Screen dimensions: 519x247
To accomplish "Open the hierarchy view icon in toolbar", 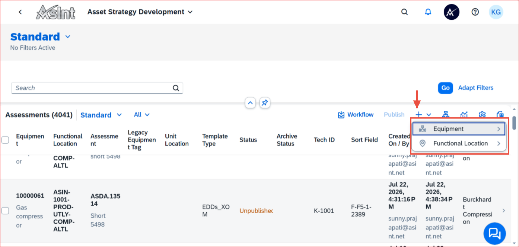I will (x=445, y=115).
